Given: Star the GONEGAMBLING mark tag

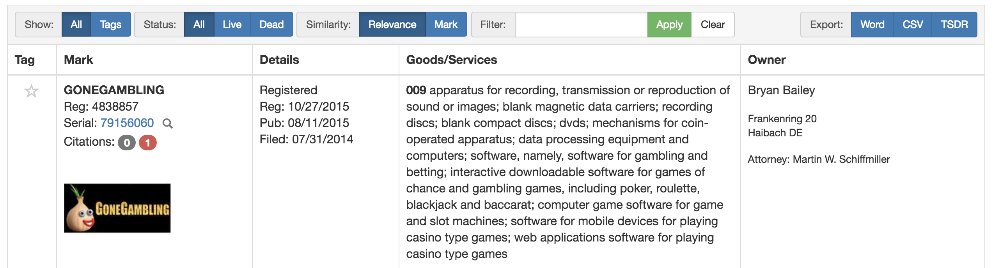Looking at the screenshot, I should tap(31, 92).
